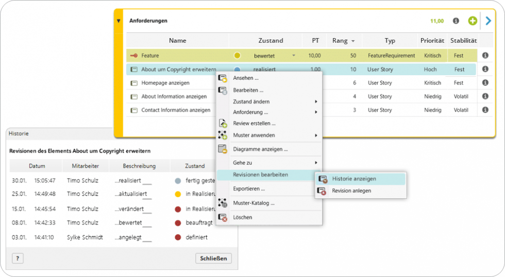Click the Rang sort arrow
This screenshot has height=277, width=505.
pos(353,41)
